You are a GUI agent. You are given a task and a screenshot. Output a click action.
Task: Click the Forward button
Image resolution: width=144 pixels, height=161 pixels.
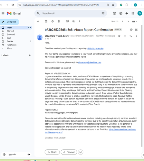69,152
